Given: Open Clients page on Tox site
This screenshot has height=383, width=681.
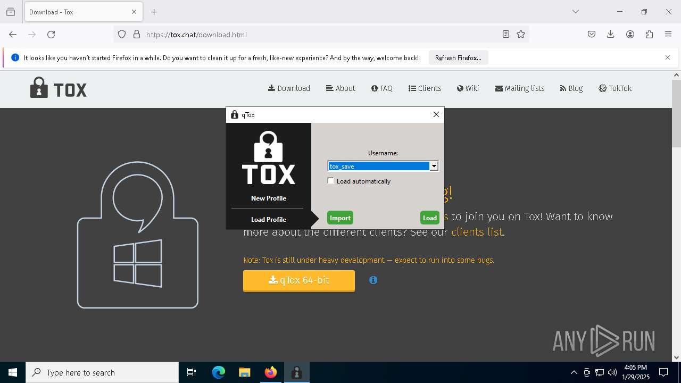Looking at the screenshot, I should coord(425,88).
